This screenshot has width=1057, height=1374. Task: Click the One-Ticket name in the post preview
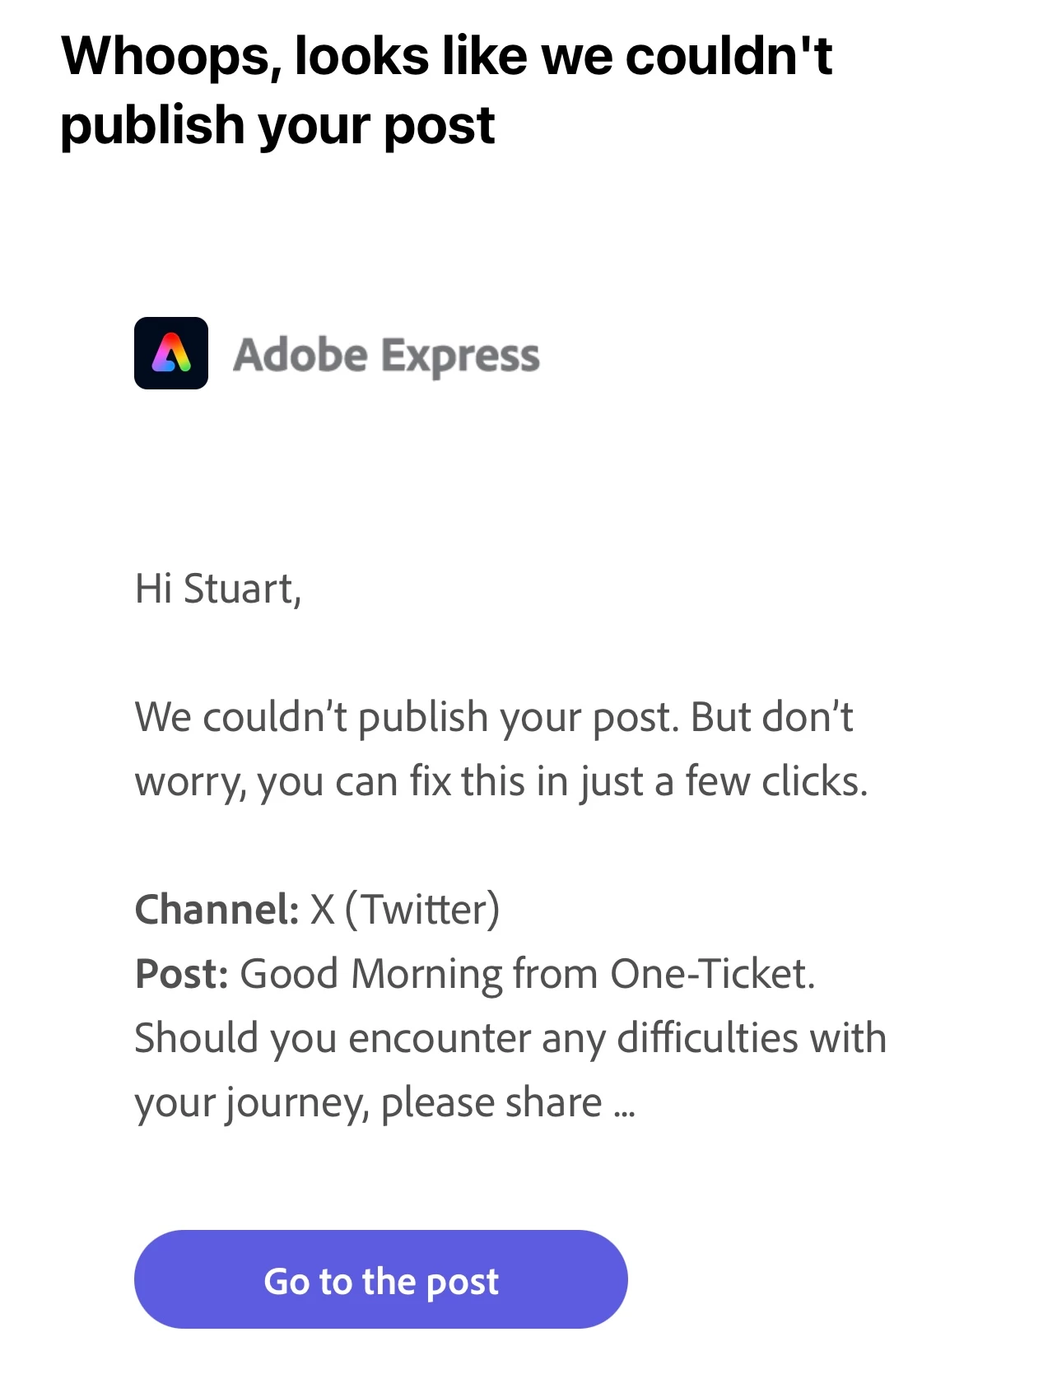(712, 973)
